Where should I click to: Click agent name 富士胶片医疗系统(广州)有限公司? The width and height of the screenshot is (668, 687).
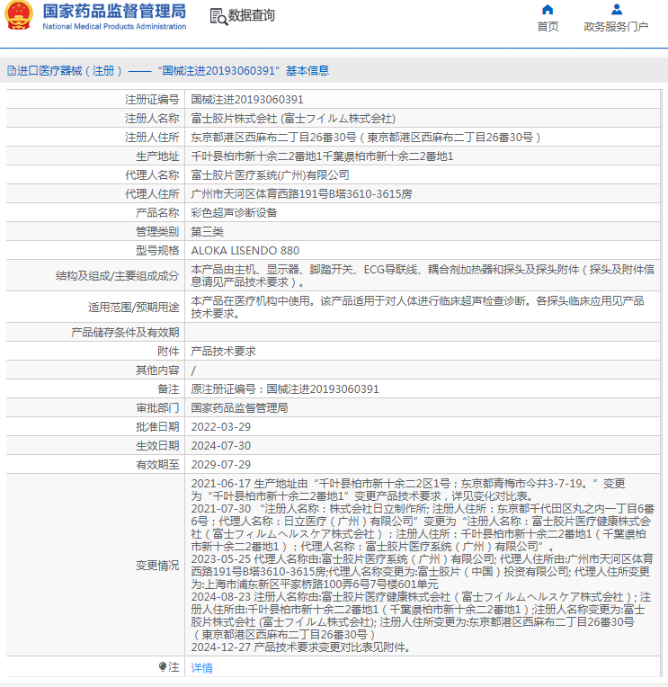tap(271, 174)
